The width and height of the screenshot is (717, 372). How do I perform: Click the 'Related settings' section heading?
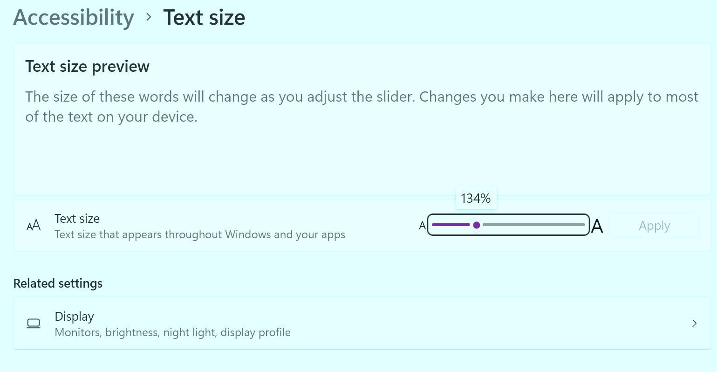tap(58, 283)
